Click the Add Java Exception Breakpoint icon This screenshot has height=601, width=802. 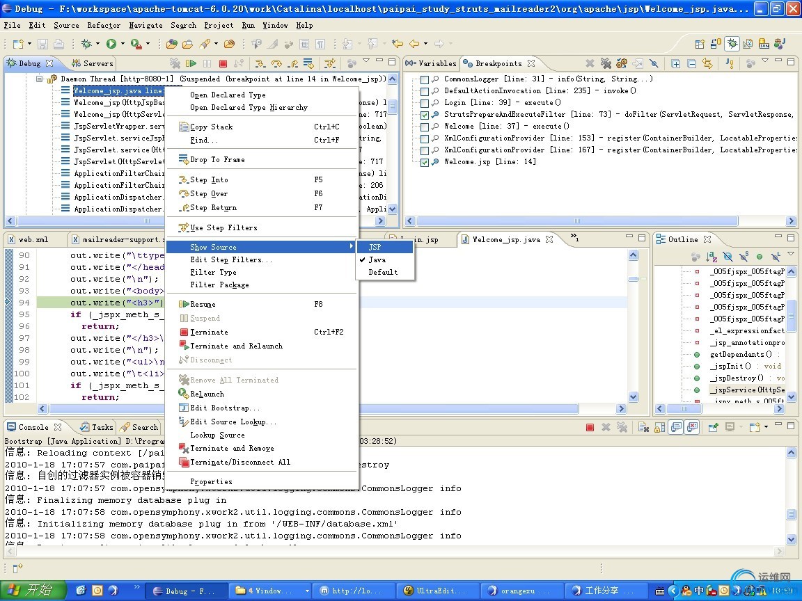(730, 63)
